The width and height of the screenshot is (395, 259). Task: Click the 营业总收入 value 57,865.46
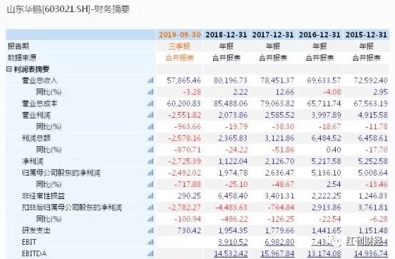[184, 81]
